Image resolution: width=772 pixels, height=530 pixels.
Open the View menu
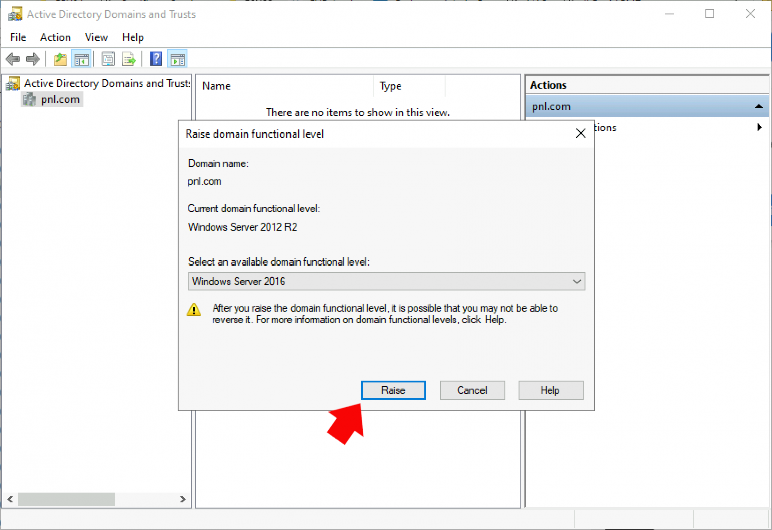pos(96,37)
